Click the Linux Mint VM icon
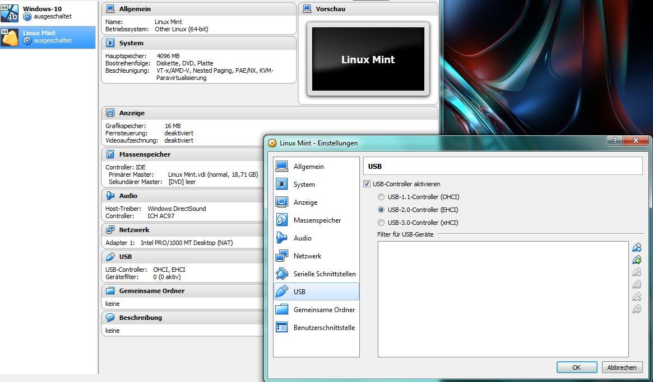This screenshot has height=382, width=653. tap(10, 37)
